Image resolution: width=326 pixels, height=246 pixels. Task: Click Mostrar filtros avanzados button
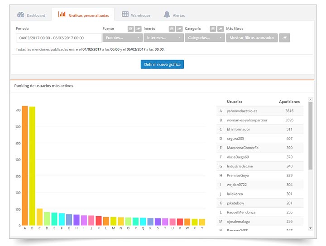(252, 38)
